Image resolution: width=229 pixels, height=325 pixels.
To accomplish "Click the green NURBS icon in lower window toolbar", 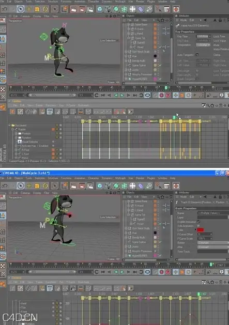I will 116,185.
